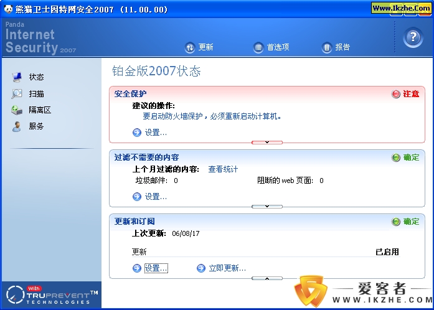Click the green 确定 indicator in 过滤不需要的内容 panel
This screenshot has width=434, height=310.
pyautogui.click(x=396, y=157)
